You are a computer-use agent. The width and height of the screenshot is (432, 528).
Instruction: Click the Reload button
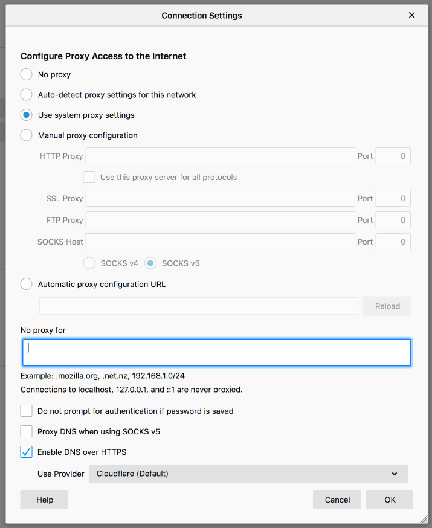[x=387, y=306]
